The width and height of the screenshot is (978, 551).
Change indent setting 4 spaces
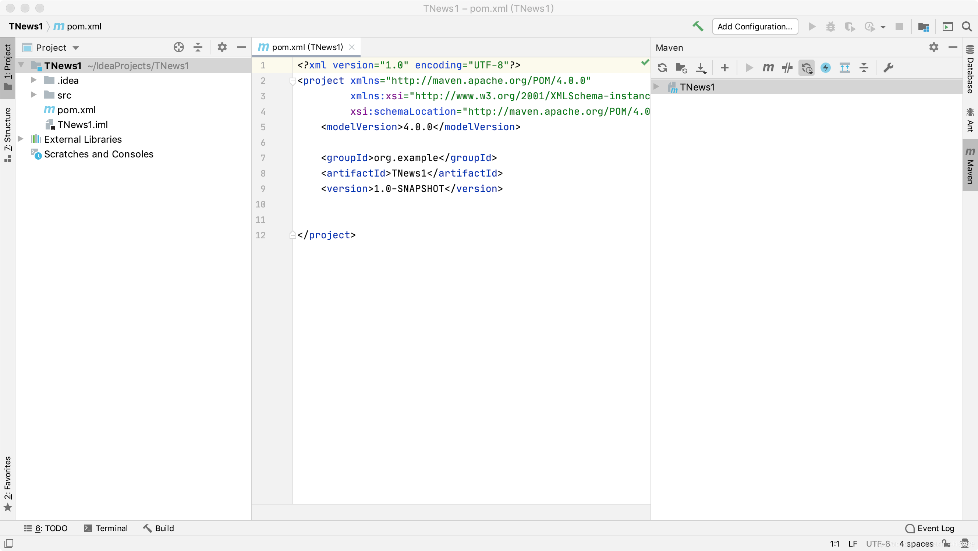pyautogui.click(x=916, y=543)
